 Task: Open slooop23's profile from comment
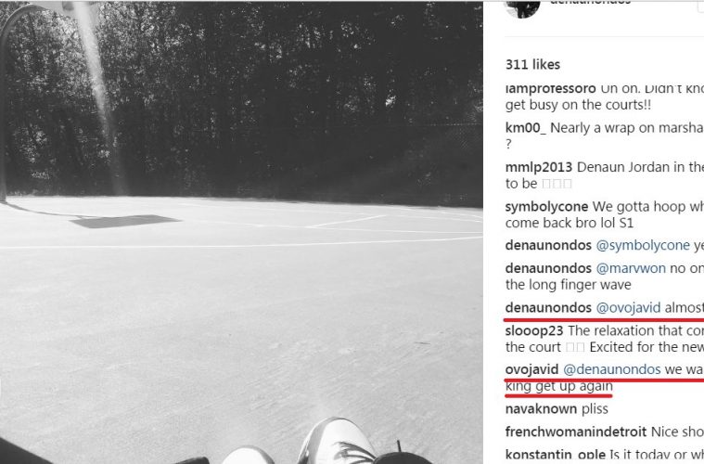534,330
